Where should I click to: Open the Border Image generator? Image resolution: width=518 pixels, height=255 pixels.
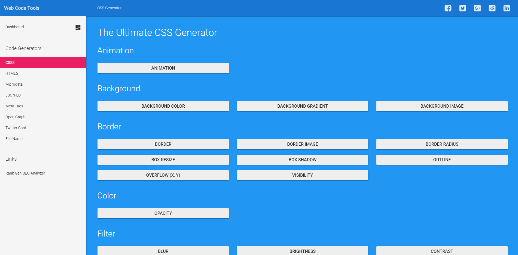coord(303,144)
